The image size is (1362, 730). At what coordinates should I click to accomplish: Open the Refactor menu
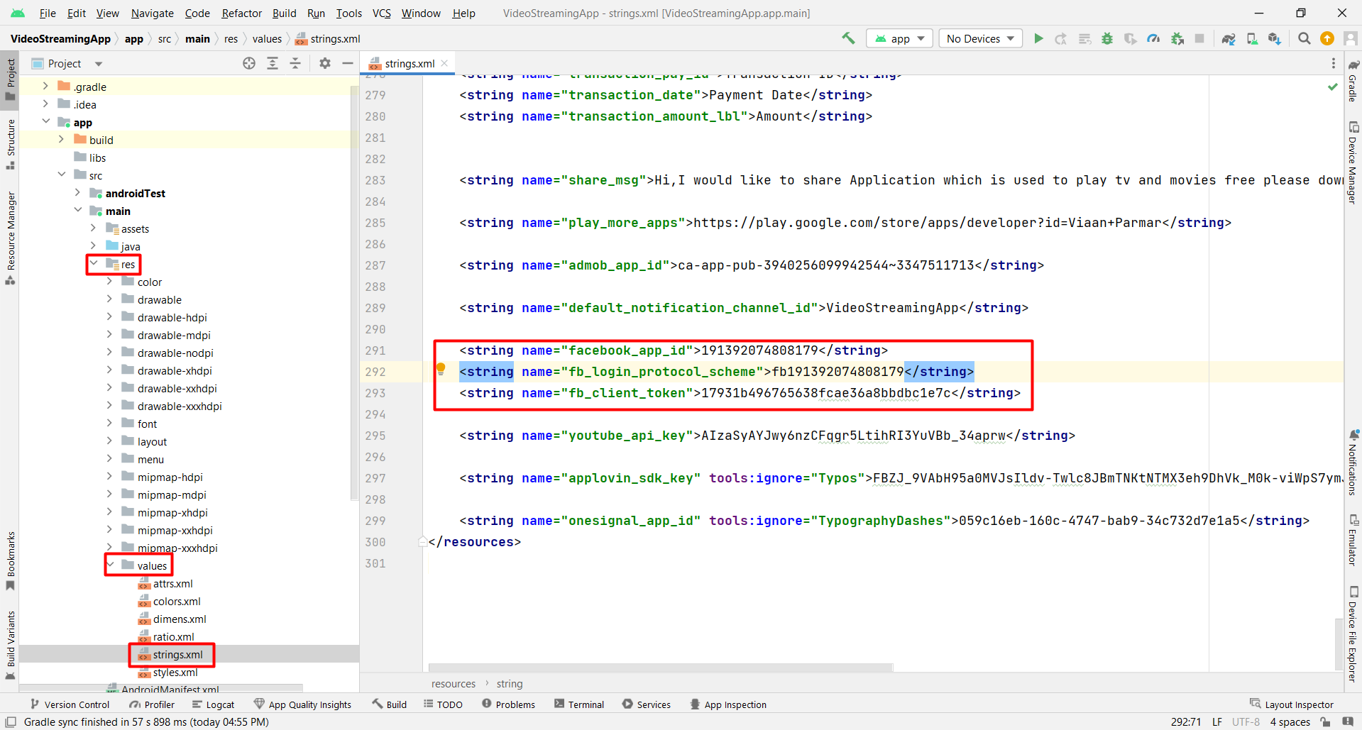241,13
